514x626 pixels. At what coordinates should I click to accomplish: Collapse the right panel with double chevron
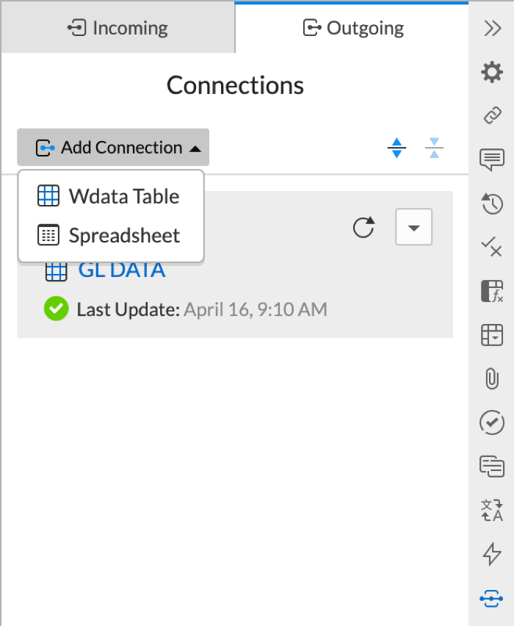pos(491,28)
